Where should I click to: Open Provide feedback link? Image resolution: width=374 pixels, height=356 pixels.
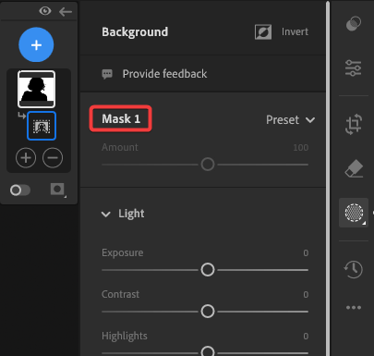[x=164, y=74]
